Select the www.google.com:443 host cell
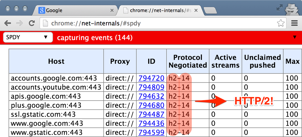Viewport: 302px width, 137px height. pyautogui.click(x=56, y=123)
